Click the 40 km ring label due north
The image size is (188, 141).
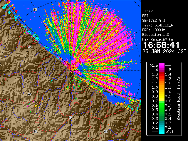click(70, 23)
